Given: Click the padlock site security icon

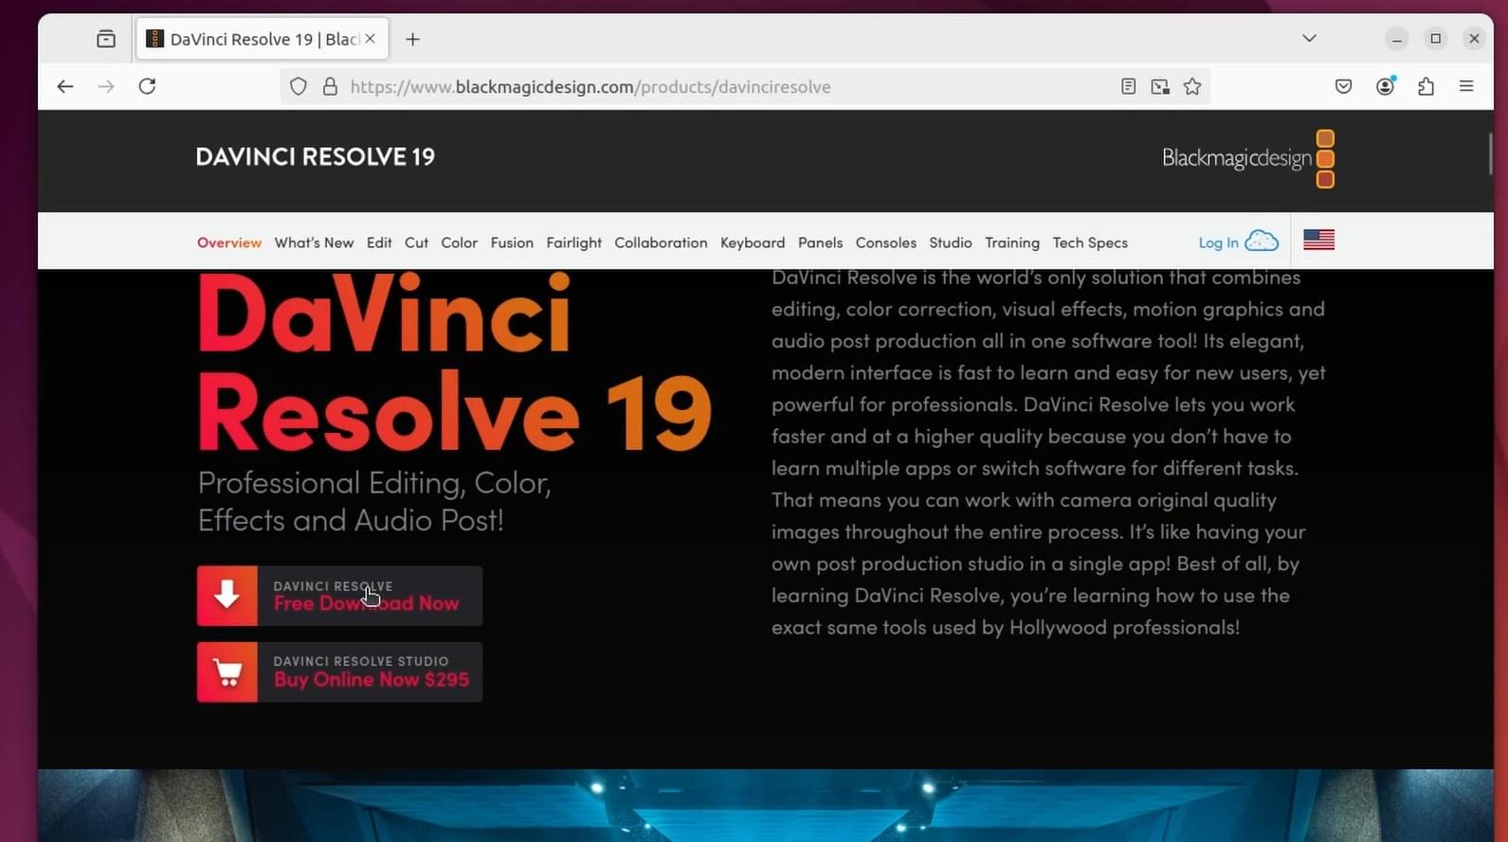Looking at the screenshot, I should pyautogui.click(x=330, y=86).
